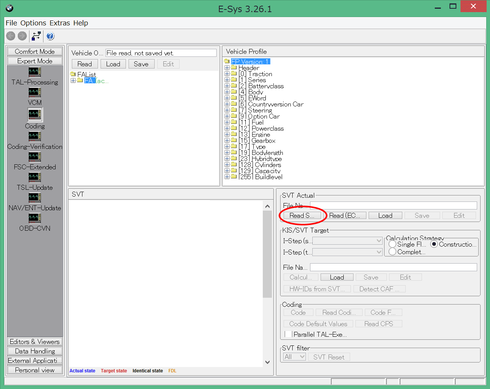Open the Coding-Verification module icon
Viewport: 490px width, 389px height.
click(x=35, y=136)
